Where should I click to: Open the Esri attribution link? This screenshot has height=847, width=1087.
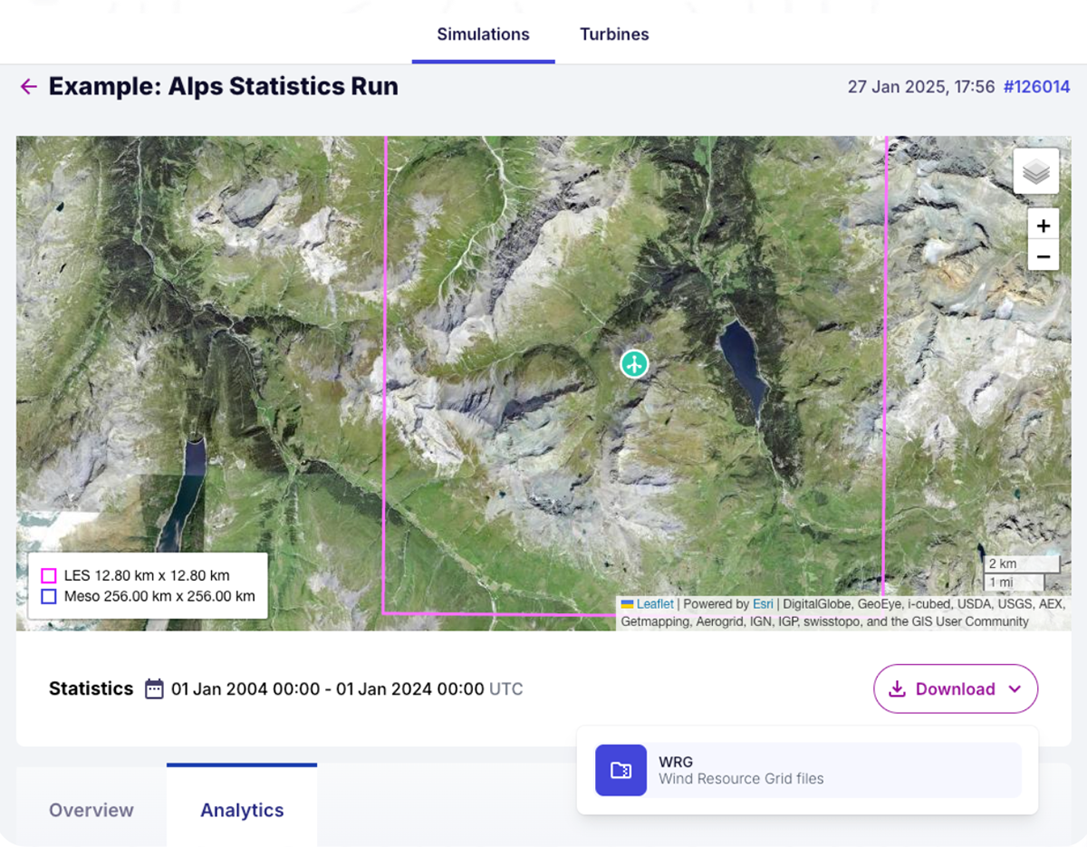tap(762, 604)
